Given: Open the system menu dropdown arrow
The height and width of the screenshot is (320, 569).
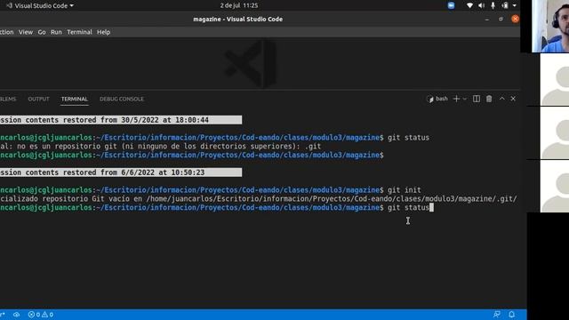Looking at the screenshot, I should (x=514, y=5).
